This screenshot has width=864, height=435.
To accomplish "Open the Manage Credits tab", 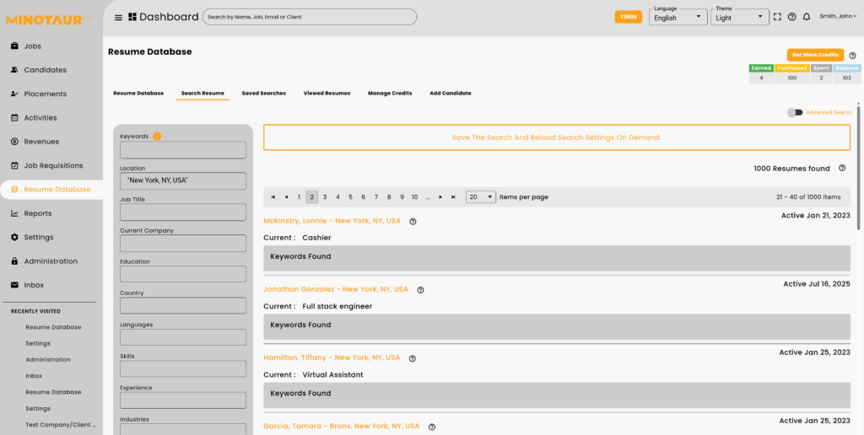I will pos(390,93).
